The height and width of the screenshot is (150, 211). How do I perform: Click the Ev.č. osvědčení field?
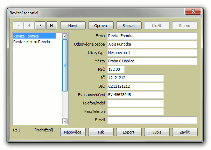click(135, 95)
